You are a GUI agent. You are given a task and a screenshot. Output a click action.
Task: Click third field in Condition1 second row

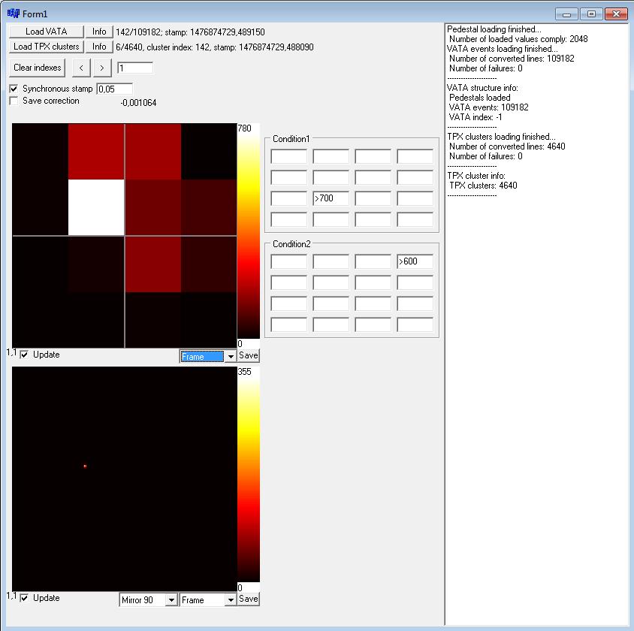(373, 177)
